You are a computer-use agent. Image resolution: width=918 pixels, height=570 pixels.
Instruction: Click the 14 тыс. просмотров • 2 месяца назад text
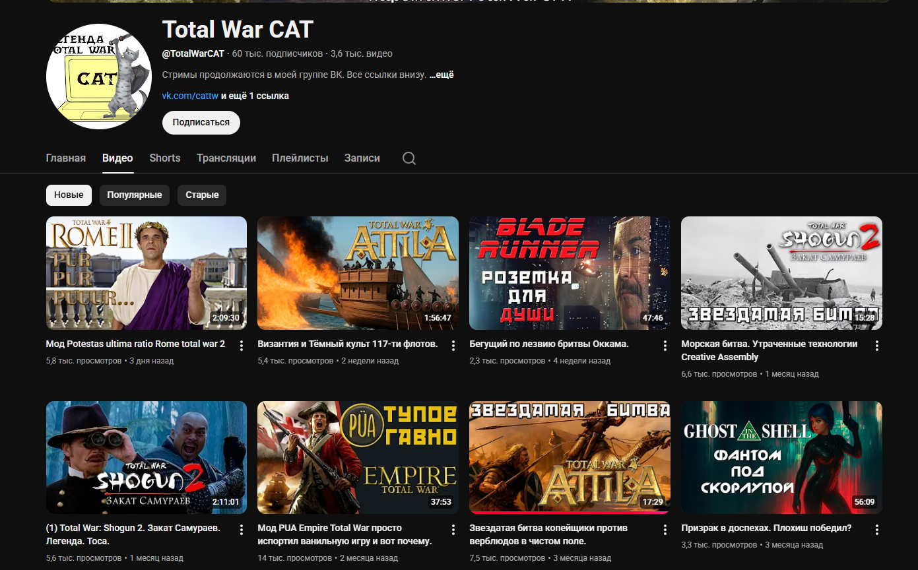click(328, 558)
